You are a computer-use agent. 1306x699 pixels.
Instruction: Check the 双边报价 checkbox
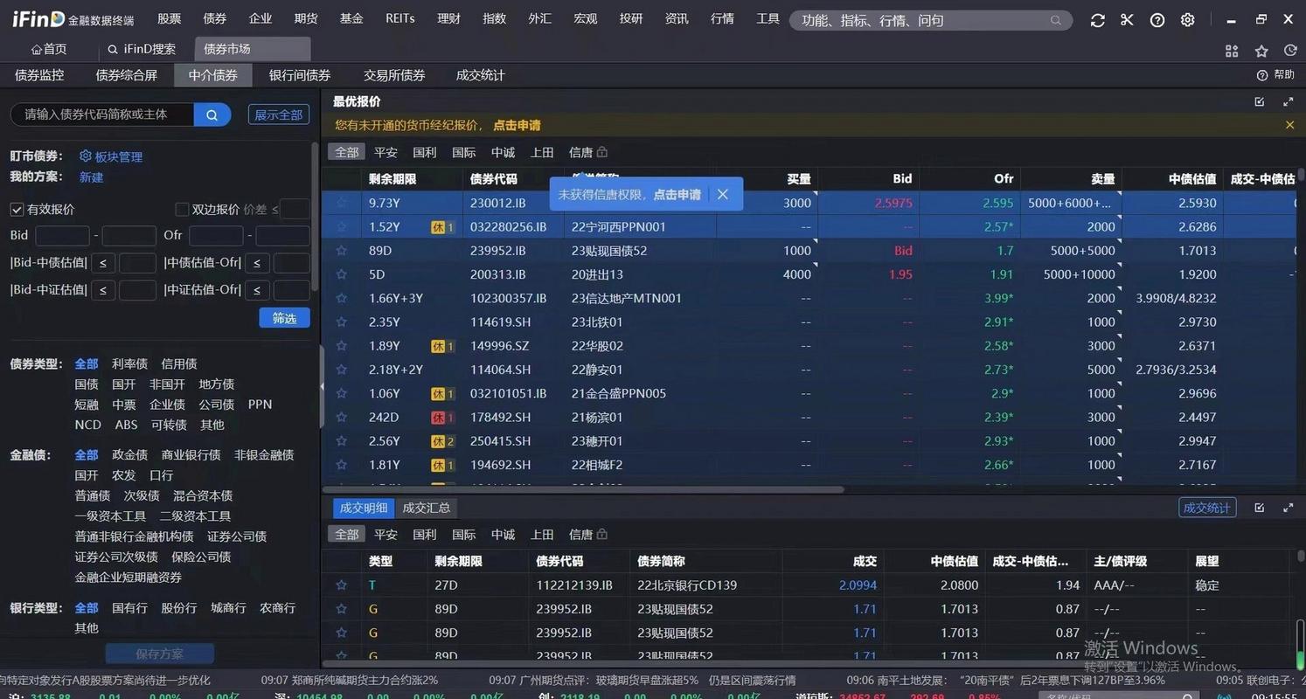182,210
